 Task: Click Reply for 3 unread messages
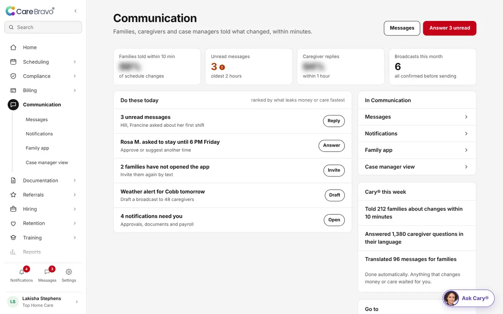[334, 121]
